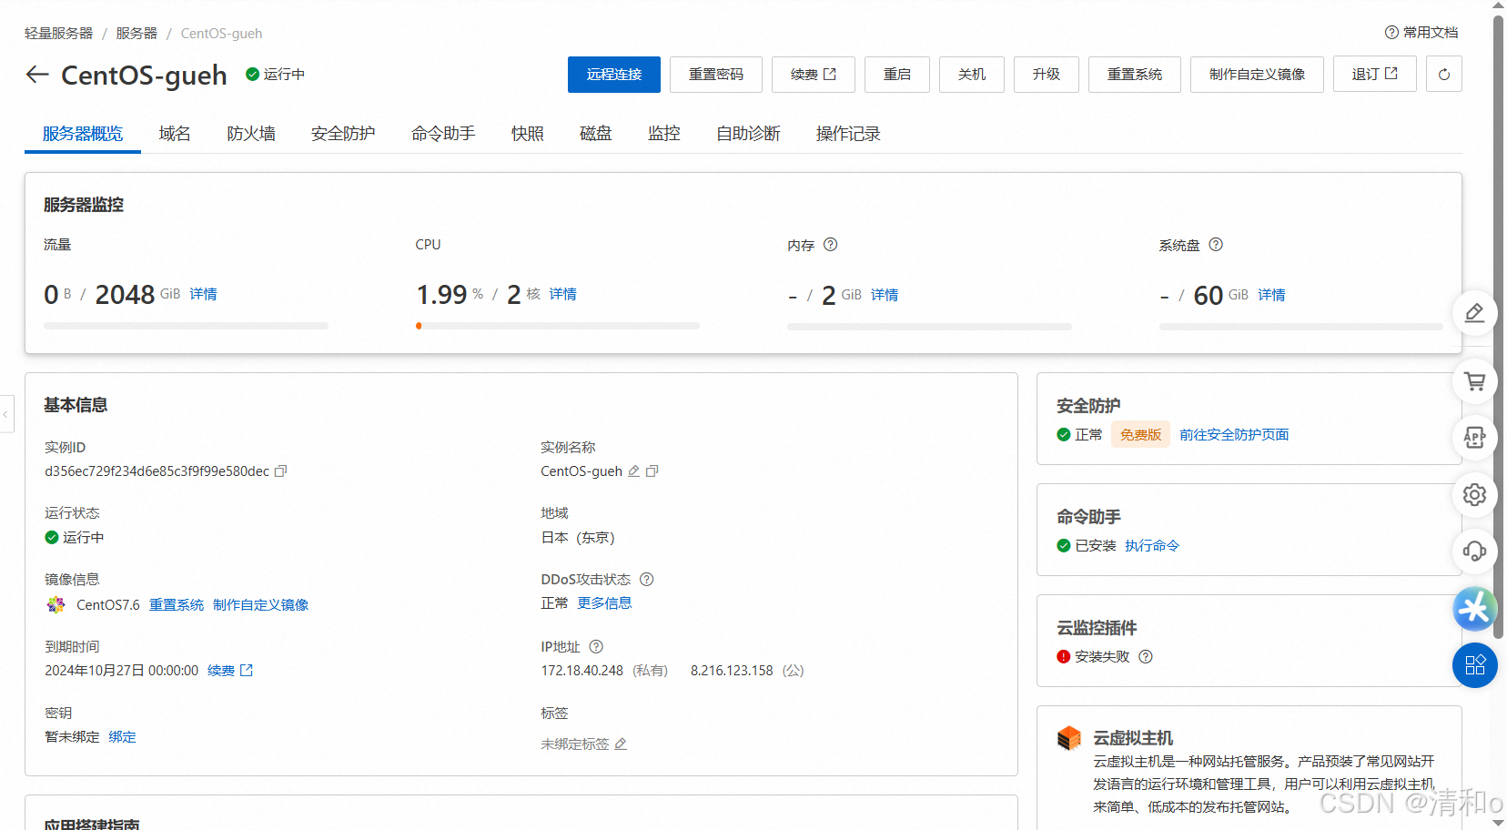Open 详情 for 系统盘 usage

1272,295
